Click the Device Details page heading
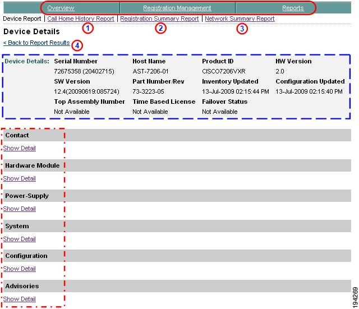 click(x=31, y=31)
